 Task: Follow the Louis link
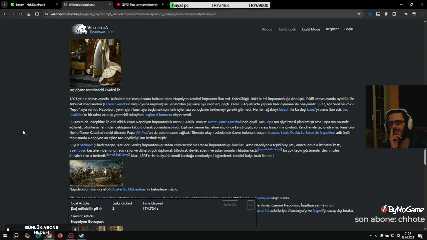tap(311, 109)
